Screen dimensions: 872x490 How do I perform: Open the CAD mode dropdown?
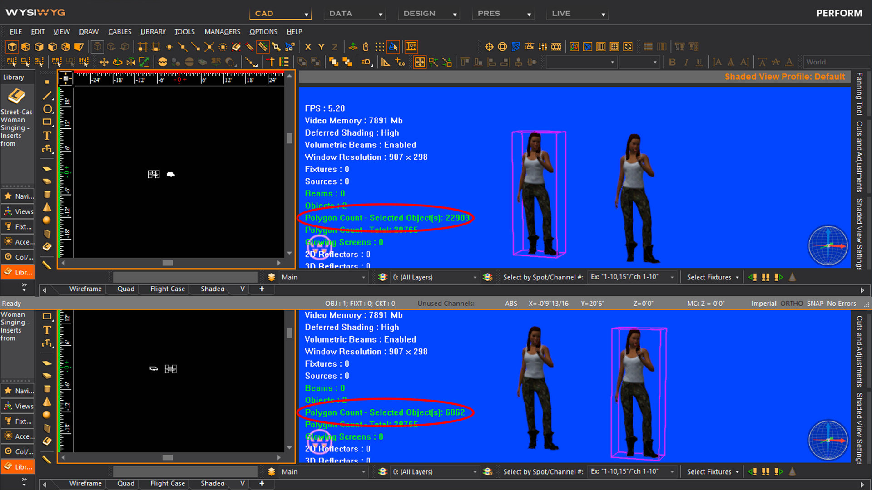point(281,14)
